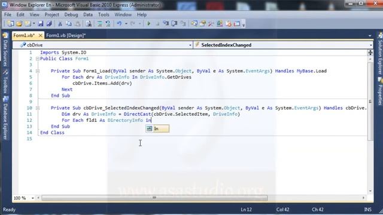This screenshot has width=383, height=215.
Task: Comment out the selected lines icon
Action: tap(100, 24)
